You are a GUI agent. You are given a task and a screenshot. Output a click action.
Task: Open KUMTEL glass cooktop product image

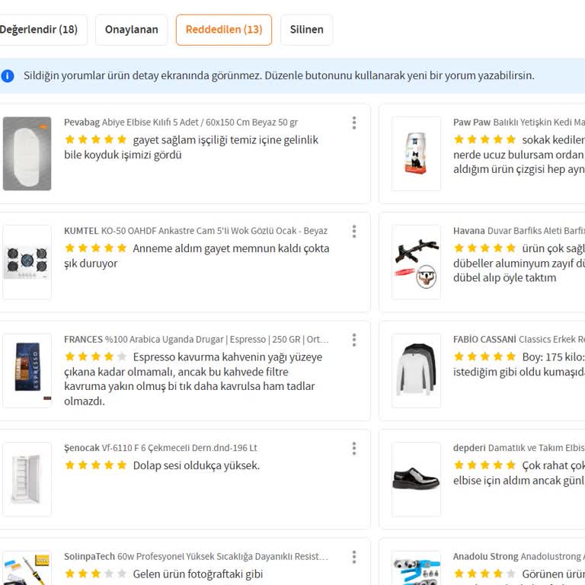click(27, 262)
